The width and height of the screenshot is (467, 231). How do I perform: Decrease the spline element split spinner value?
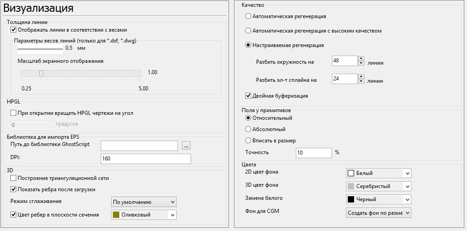pyautogui.click(x=361, y=81)
